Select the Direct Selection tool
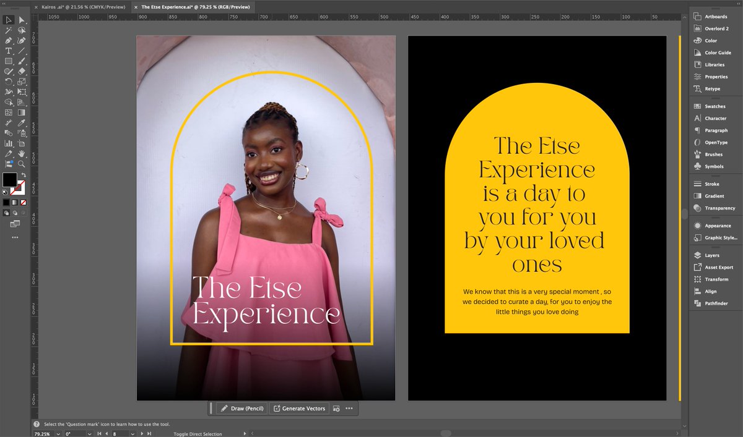This screenshot has width=743, height=437. (21, 20)
